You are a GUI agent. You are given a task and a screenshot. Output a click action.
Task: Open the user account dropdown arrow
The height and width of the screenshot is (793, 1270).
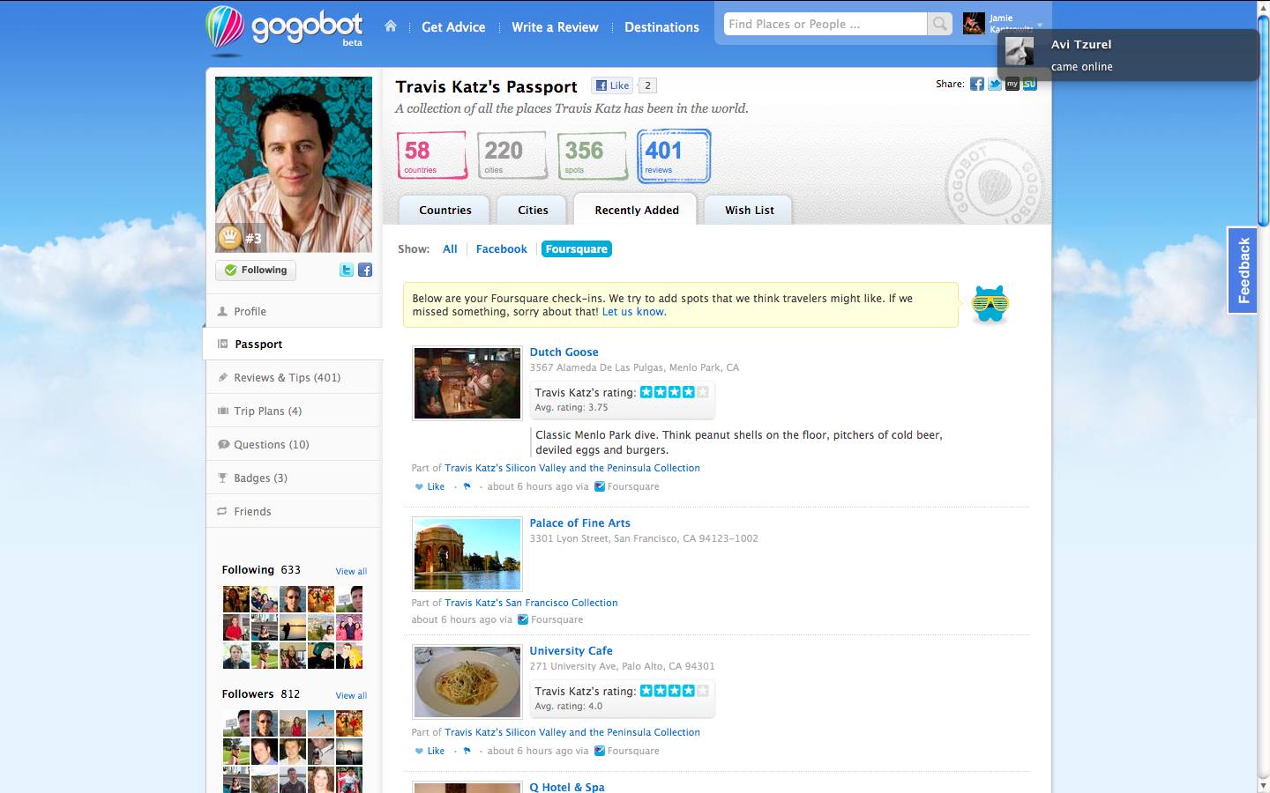[x=1040, y=25]
